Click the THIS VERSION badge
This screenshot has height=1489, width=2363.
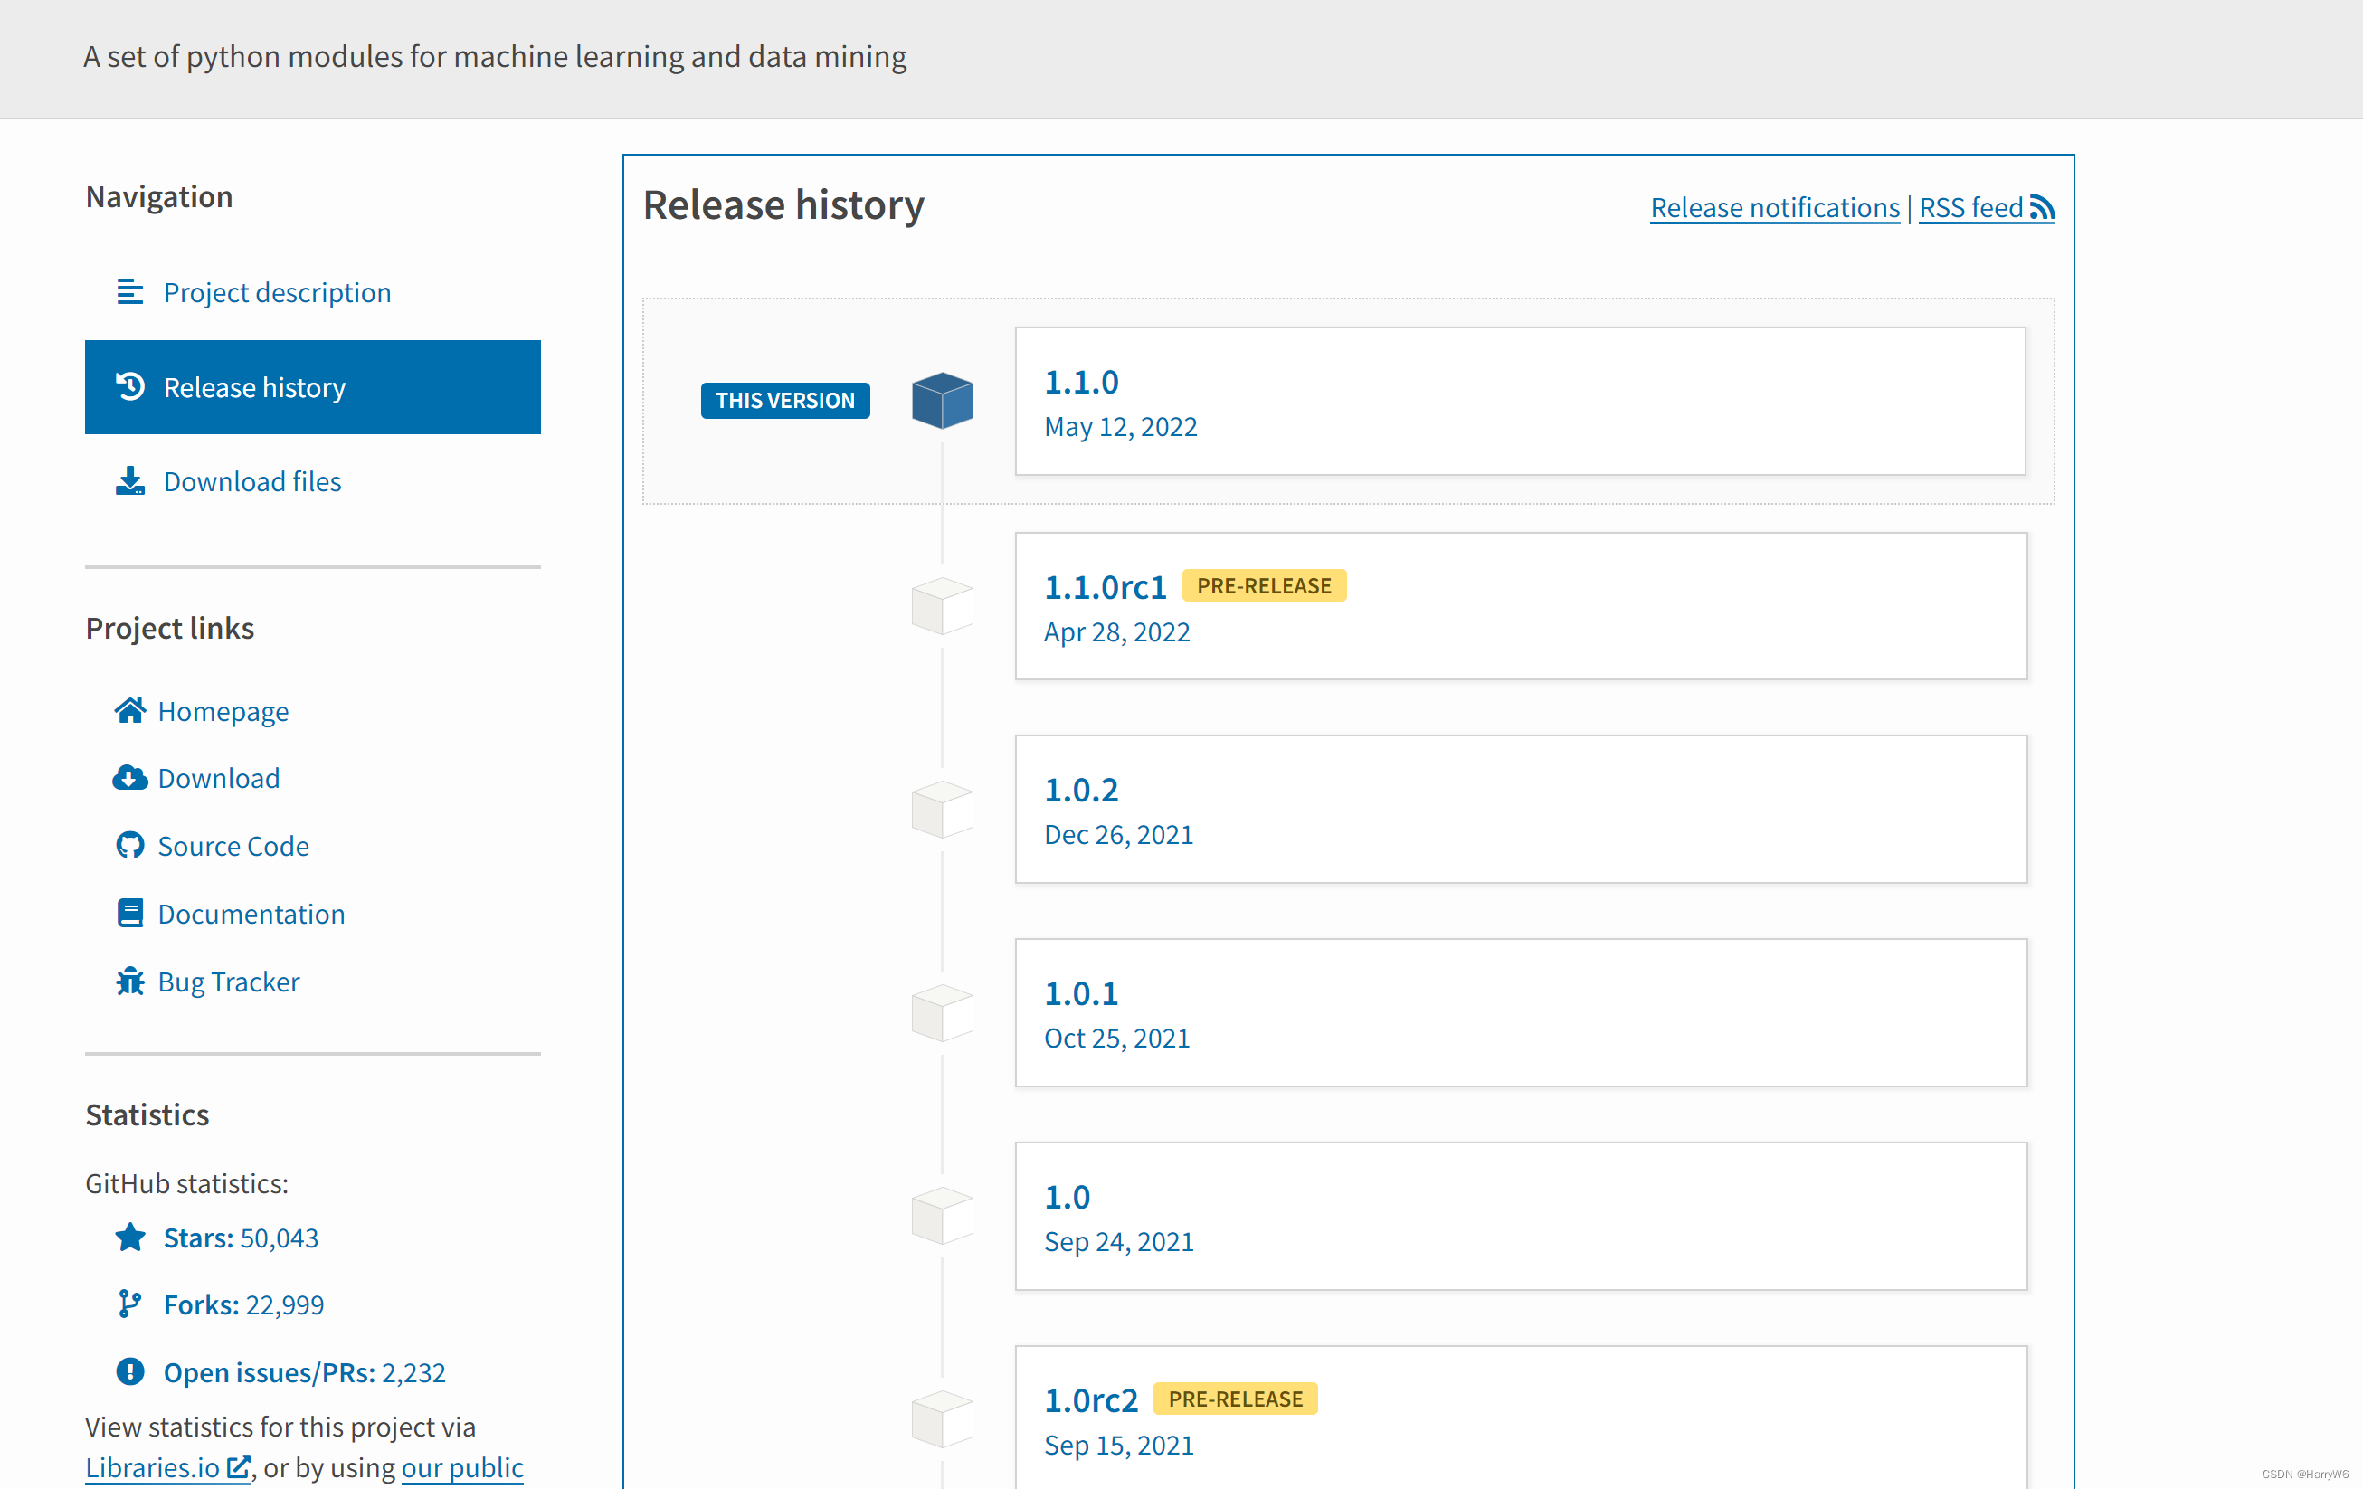pyautogui.click(x=784, y=401)
